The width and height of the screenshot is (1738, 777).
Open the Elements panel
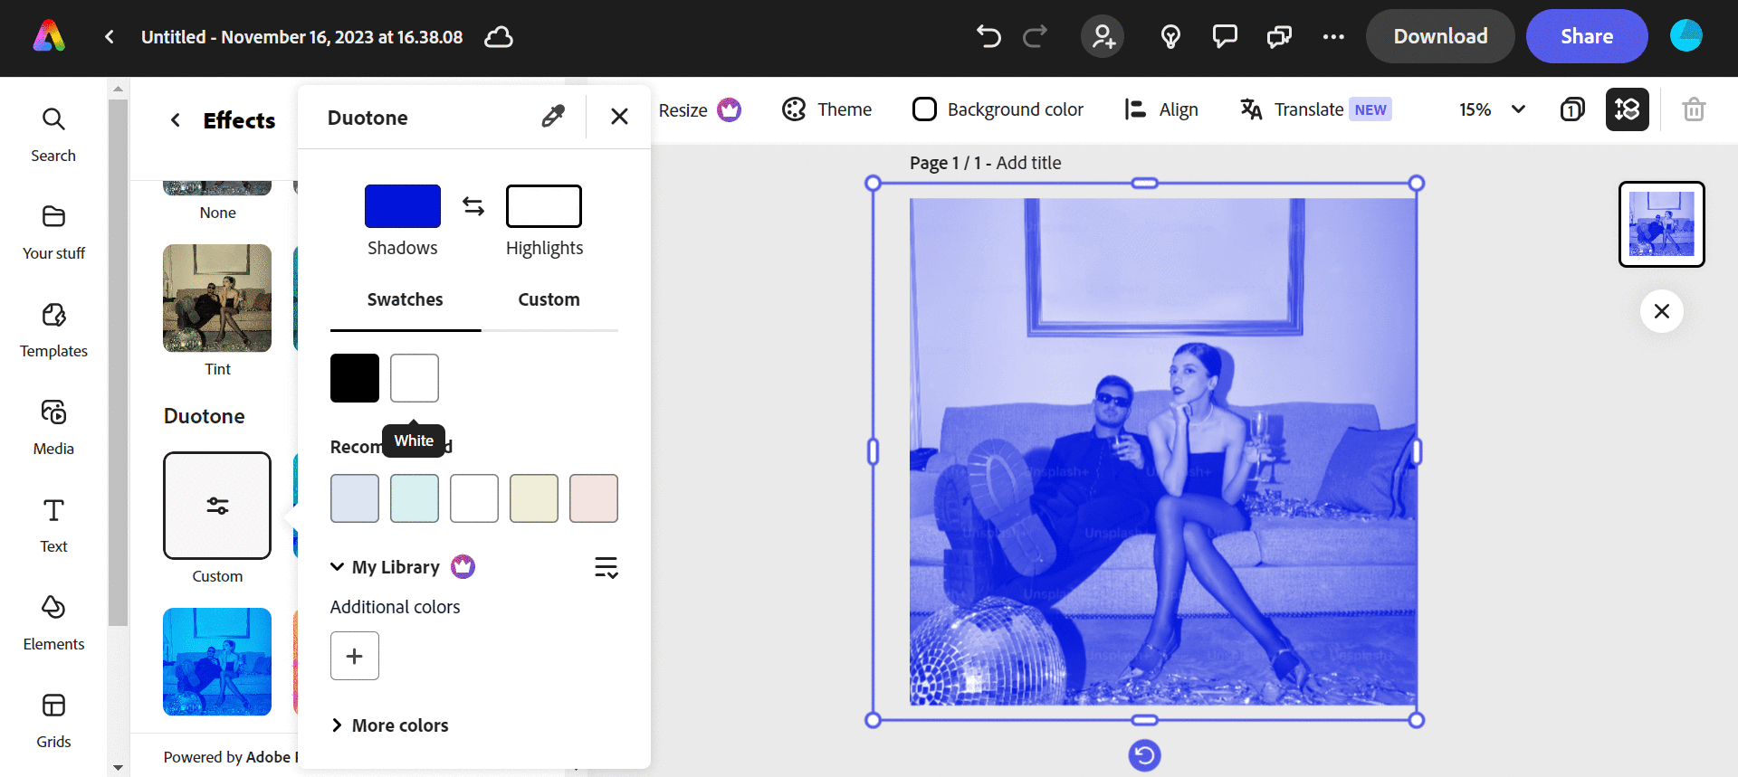53,622
